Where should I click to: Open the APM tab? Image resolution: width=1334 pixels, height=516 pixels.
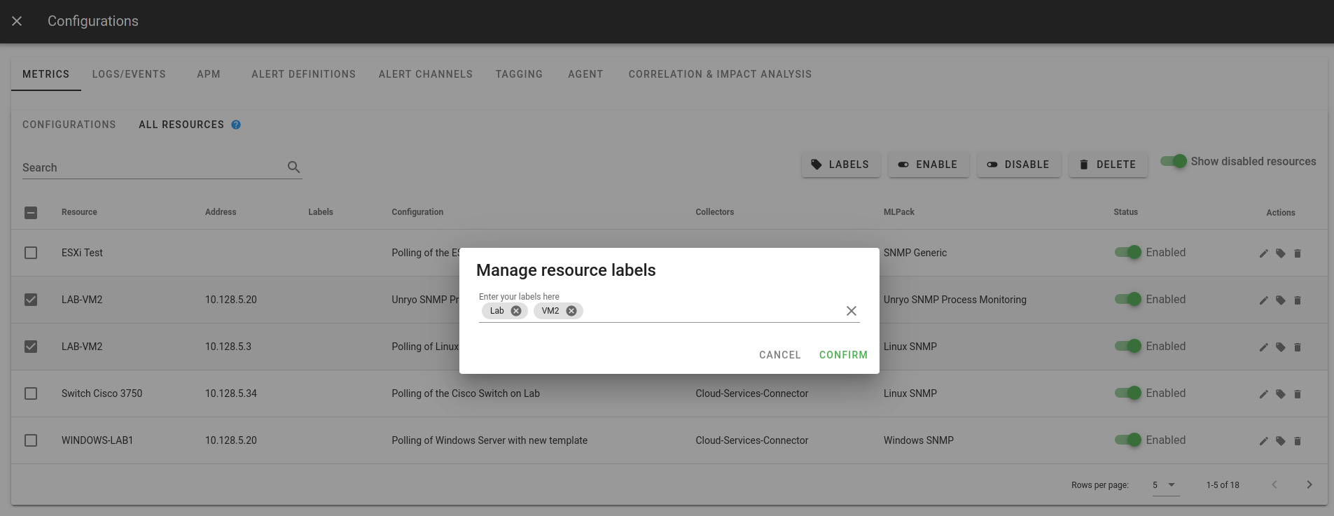coord(209,74)
